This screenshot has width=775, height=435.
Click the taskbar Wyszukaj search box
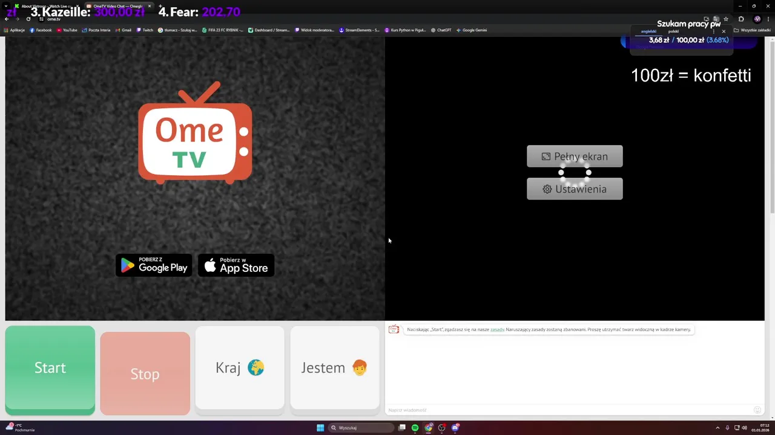click(361, 428)
